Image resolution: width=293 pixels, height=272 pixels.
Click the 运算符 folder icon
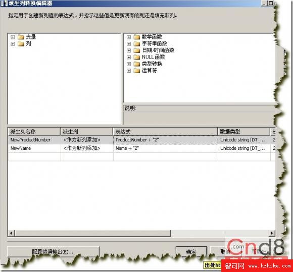pos(137,71)
